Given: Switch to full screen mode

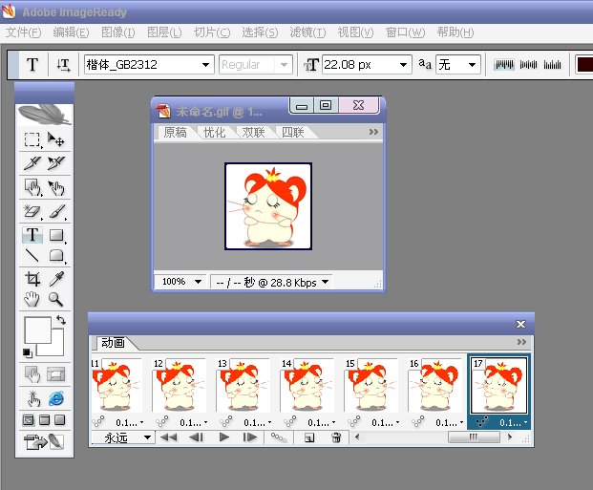Looking at the screenshot, I should [59, 420].
